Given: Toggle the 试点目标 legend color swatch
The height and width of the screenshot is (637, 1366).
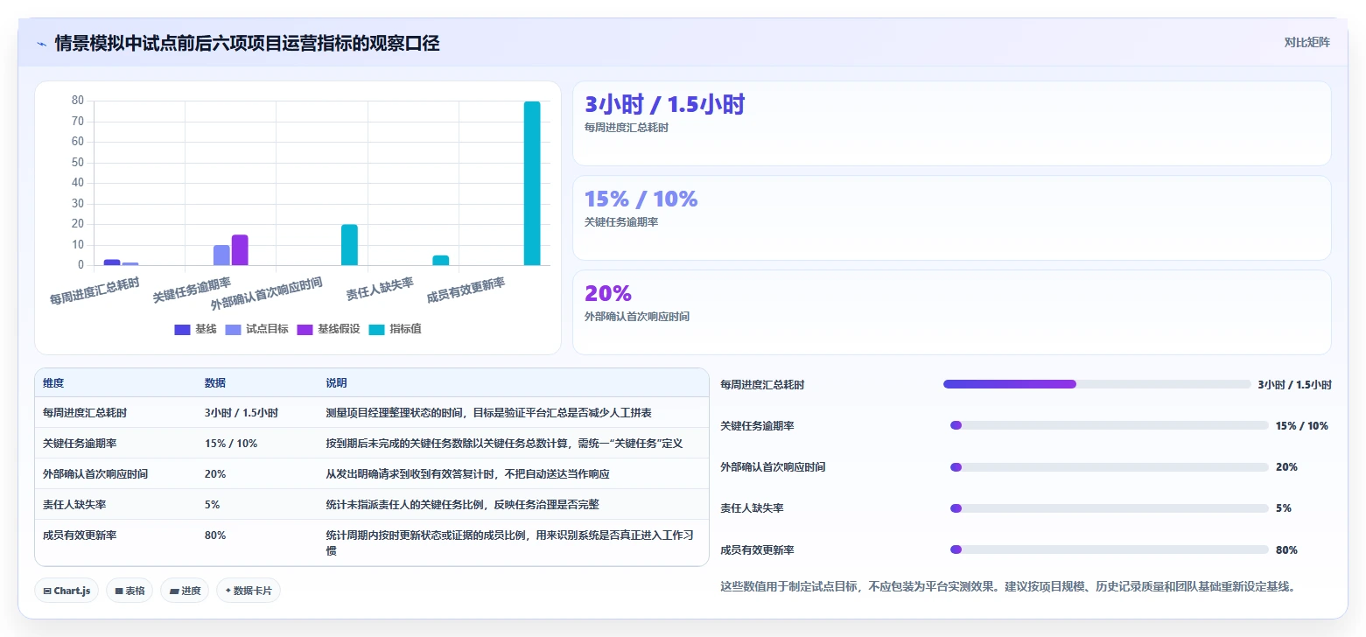Looking at the screenshot, I should 234,330.
